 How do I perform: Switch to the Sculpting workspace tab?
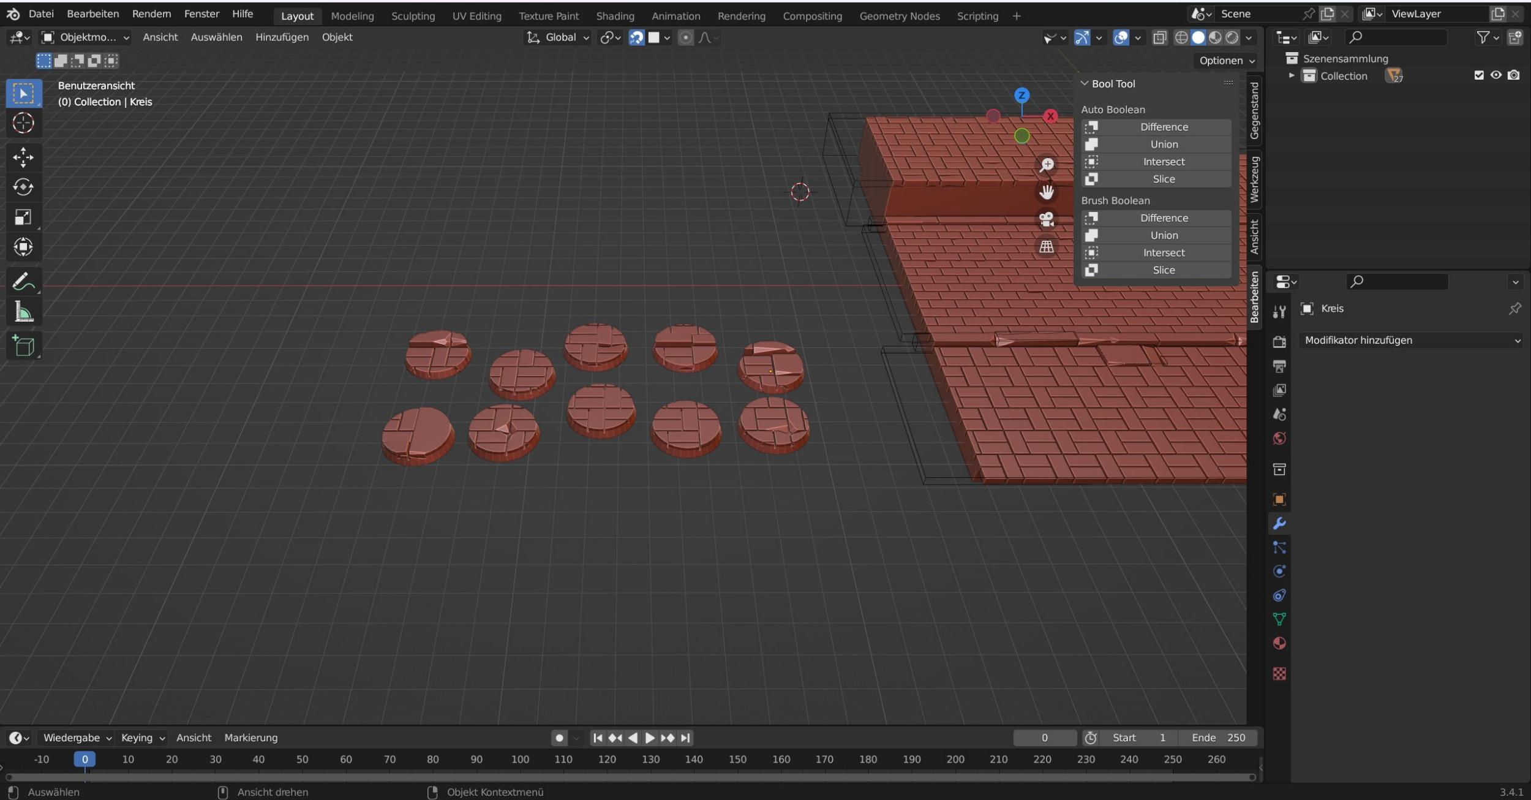[413, 16]
